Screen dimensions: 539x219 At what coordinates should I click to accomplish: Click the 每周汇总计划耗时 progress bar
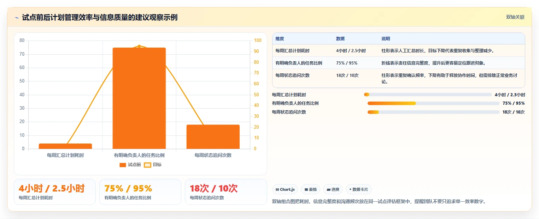(x=428, y=95)
